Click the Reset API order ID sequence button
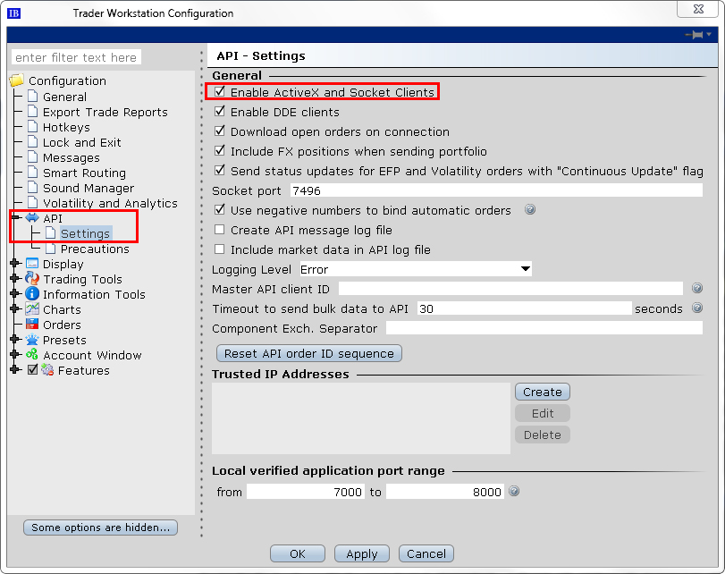The image size is (725, 574). (x=308, y=353)
